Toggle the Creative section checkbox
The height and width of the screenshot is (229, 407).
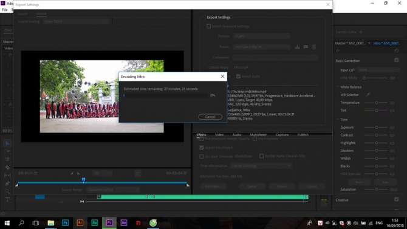point(396,199)
